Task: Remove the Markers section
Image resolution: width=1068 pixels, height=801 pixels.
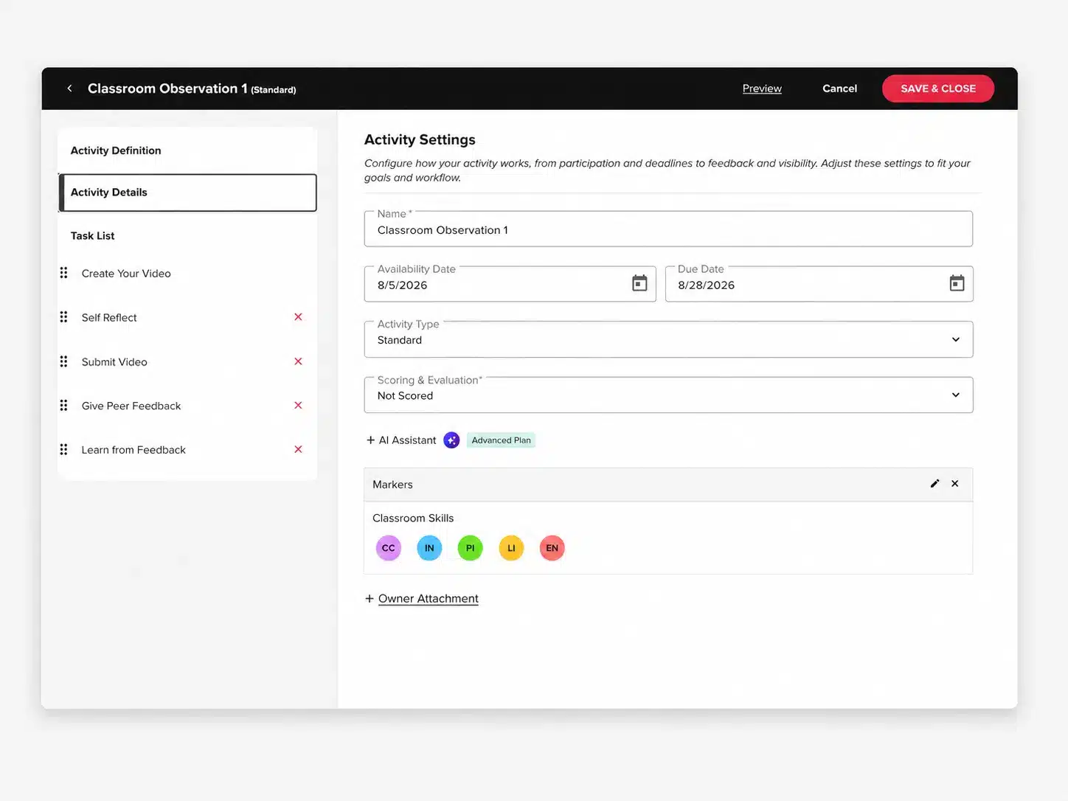Action: (x=955, y=484)
